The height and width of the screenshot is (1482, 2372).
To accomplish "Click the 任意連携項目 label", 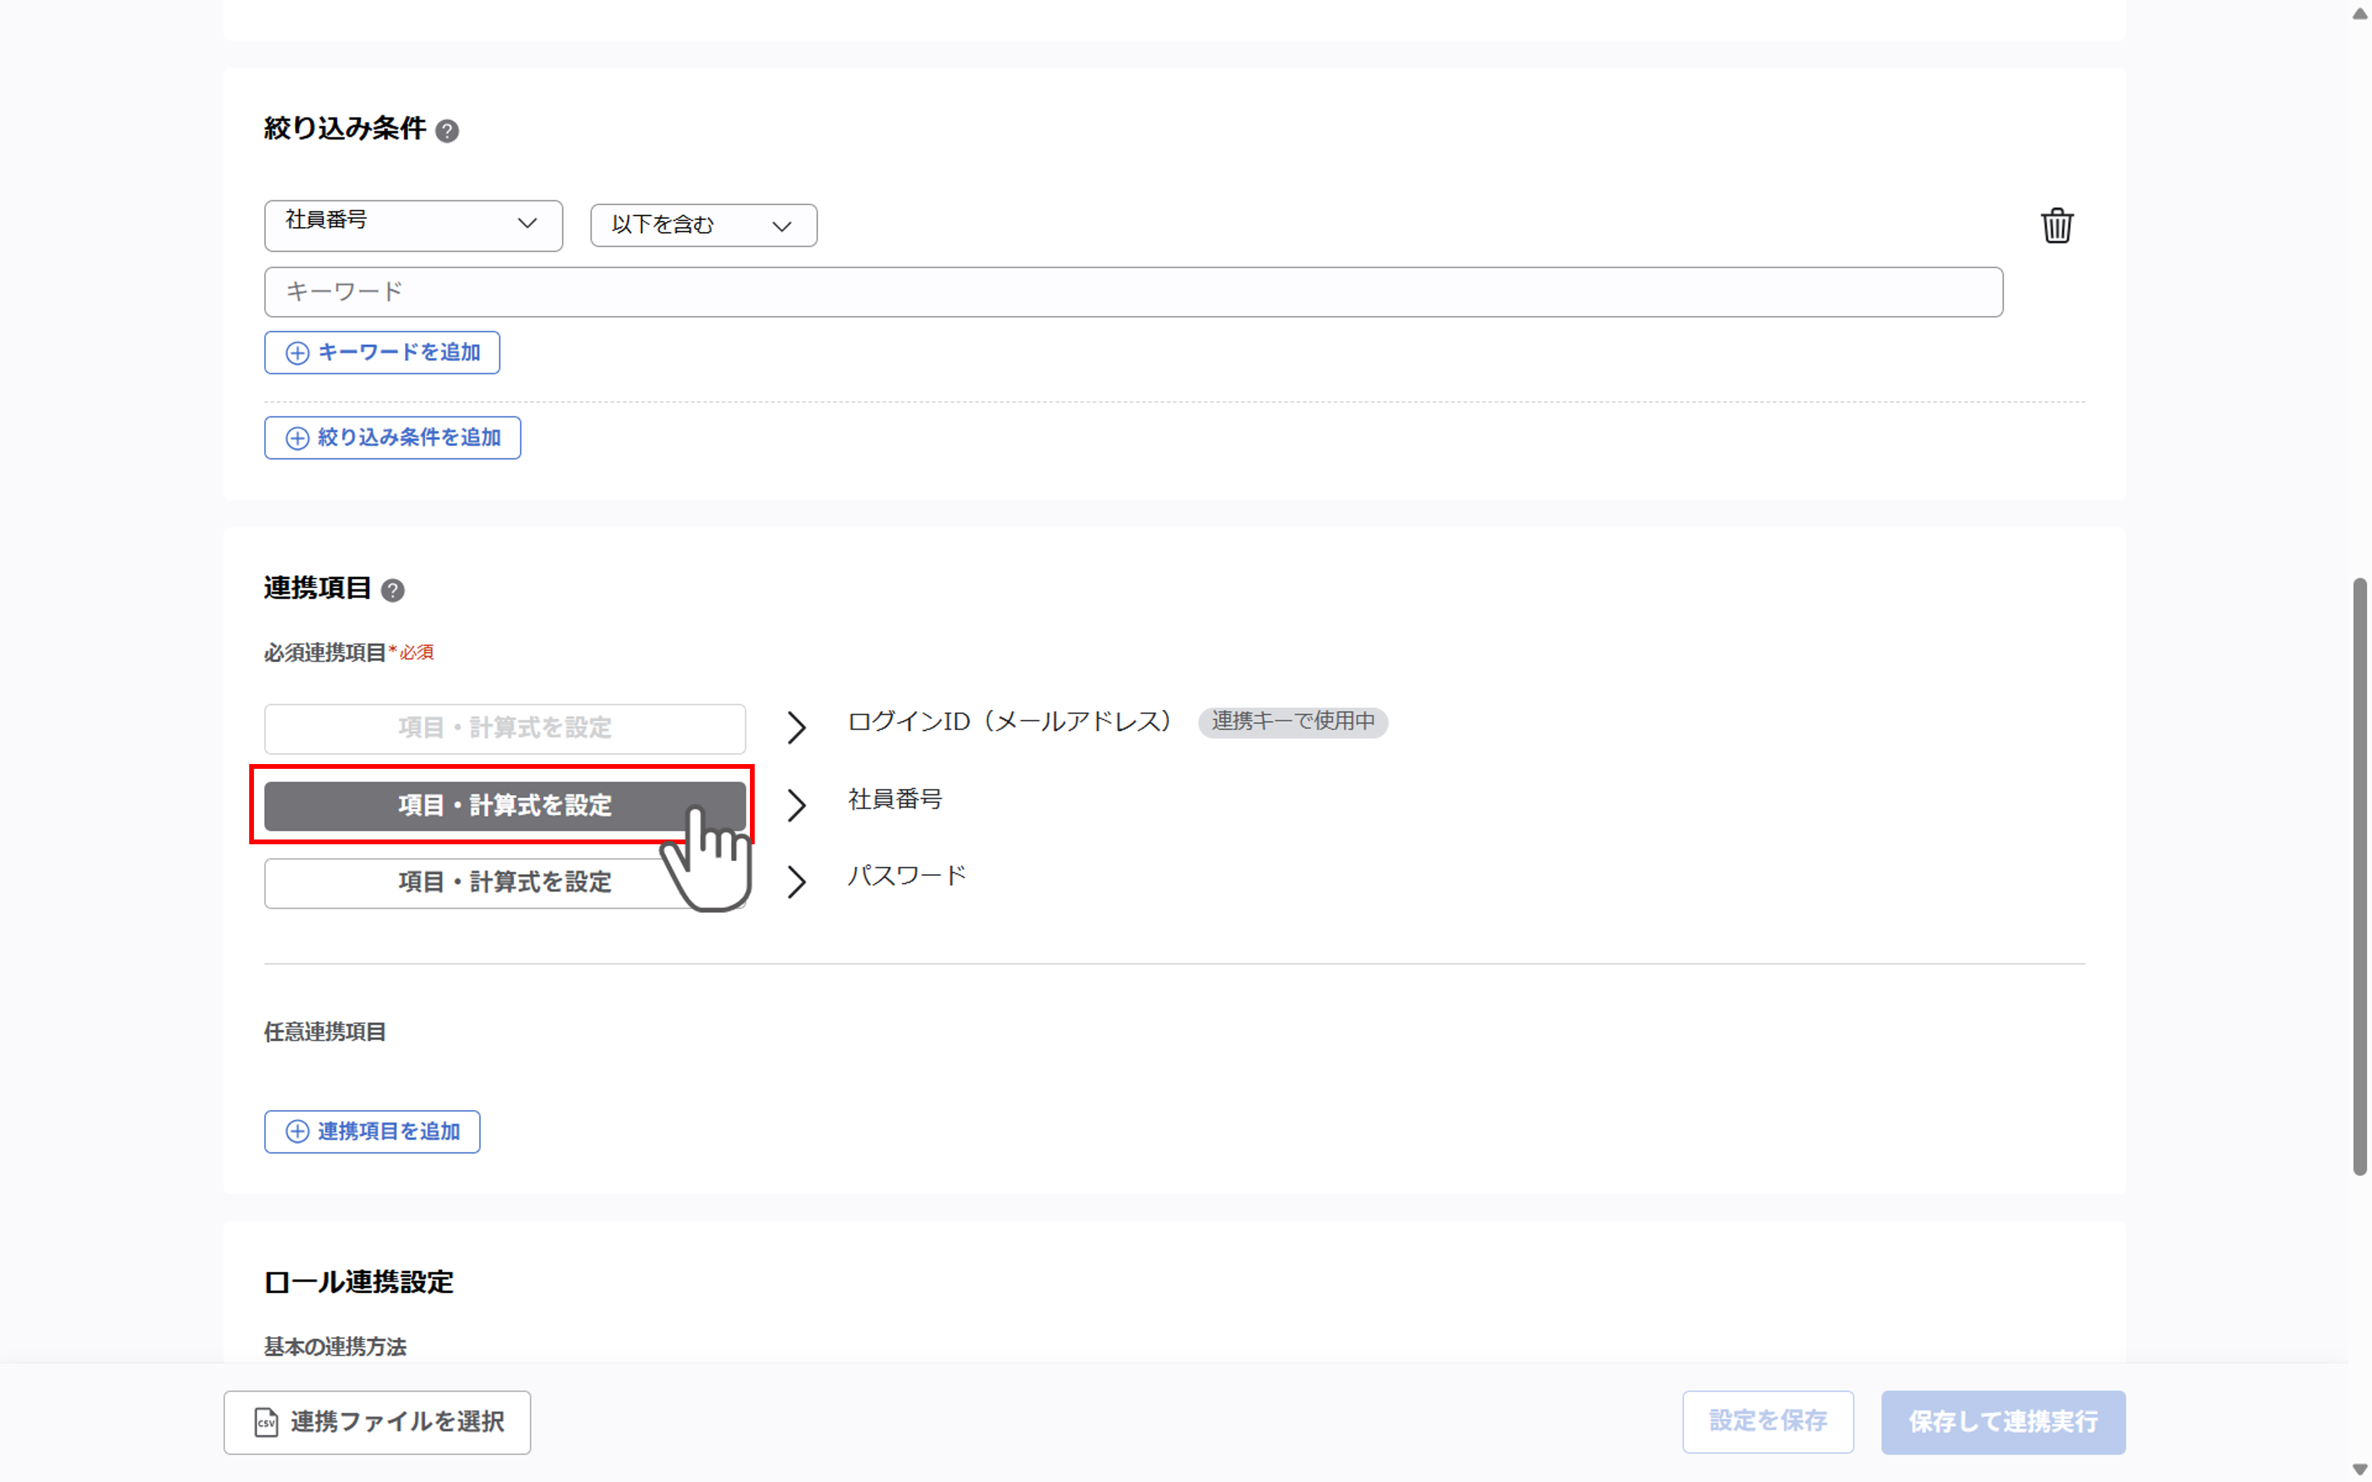I will click(x=325, y=1032).
